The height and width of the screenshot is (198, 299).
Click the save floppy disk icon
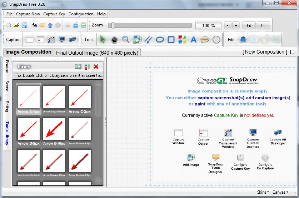[25, 25]
